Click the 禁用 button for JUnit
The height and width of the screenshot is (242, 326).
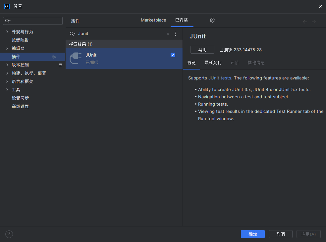click(202, 50)
